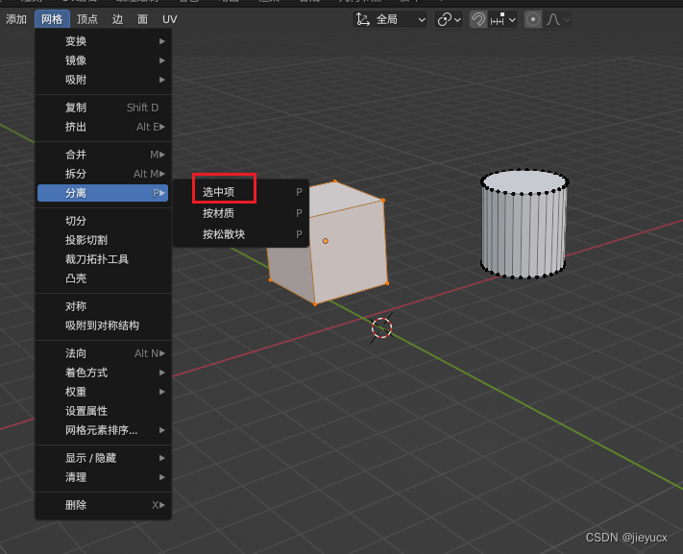Open the pivot point dropdown
The image size is (683, 554).
(449, 19)
